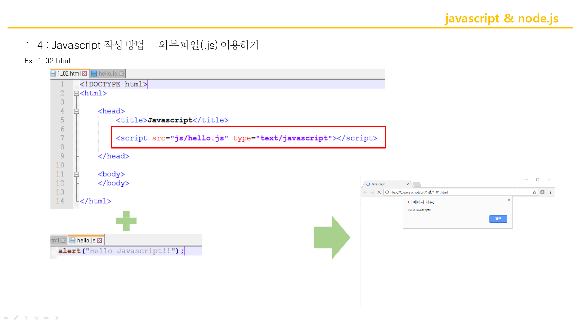Click the DOCTYPE html line of code
This screenshot has height=324, width=577.
click(x=113, y=84)
